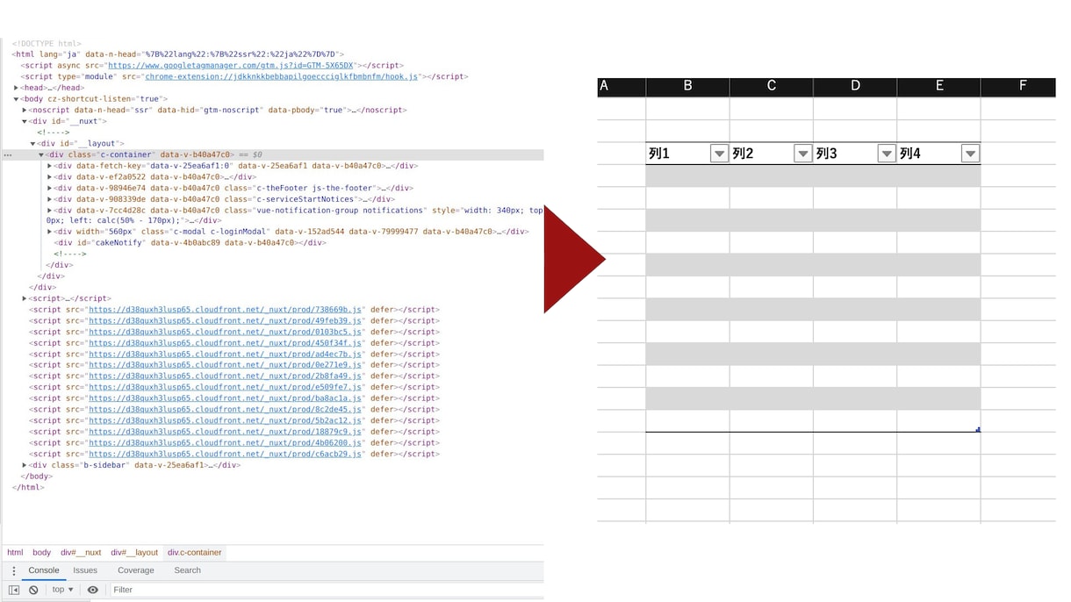Select spreadsheet column E header
This screenshot has width=1071, height=602.
pyautogui.click(x=939, y=86)
